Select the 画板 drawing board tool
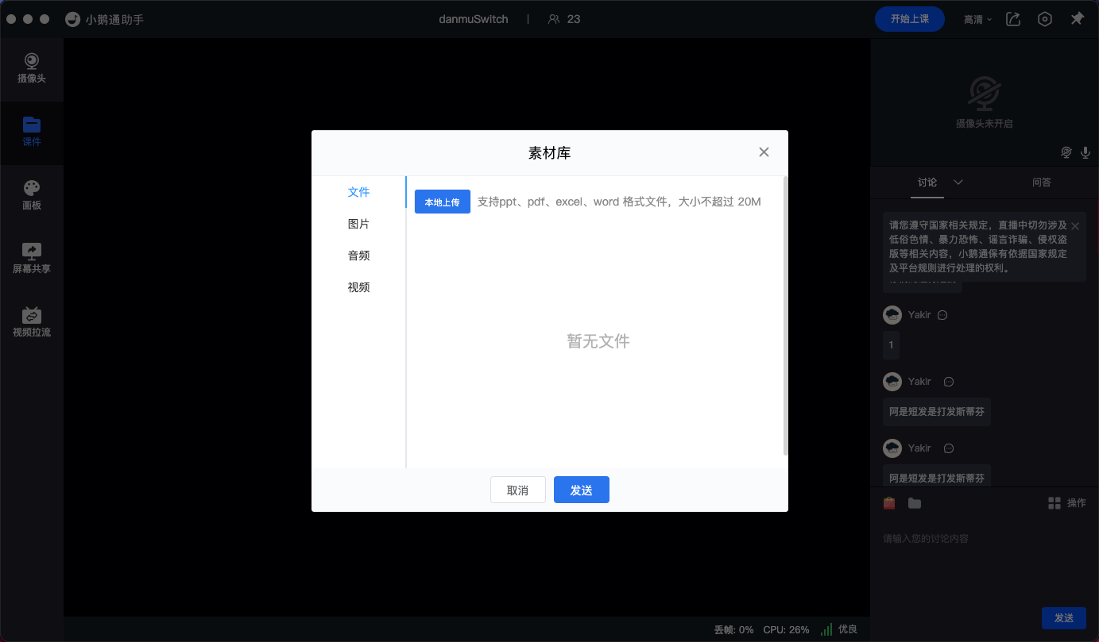 [x=32, y=195]
